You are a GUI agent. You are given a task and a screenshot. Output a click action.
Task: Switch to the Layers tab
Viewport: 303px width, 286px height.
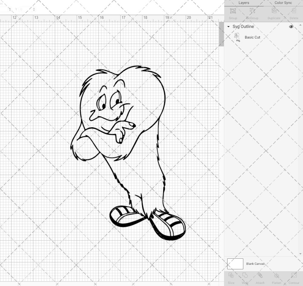point(244,3)
